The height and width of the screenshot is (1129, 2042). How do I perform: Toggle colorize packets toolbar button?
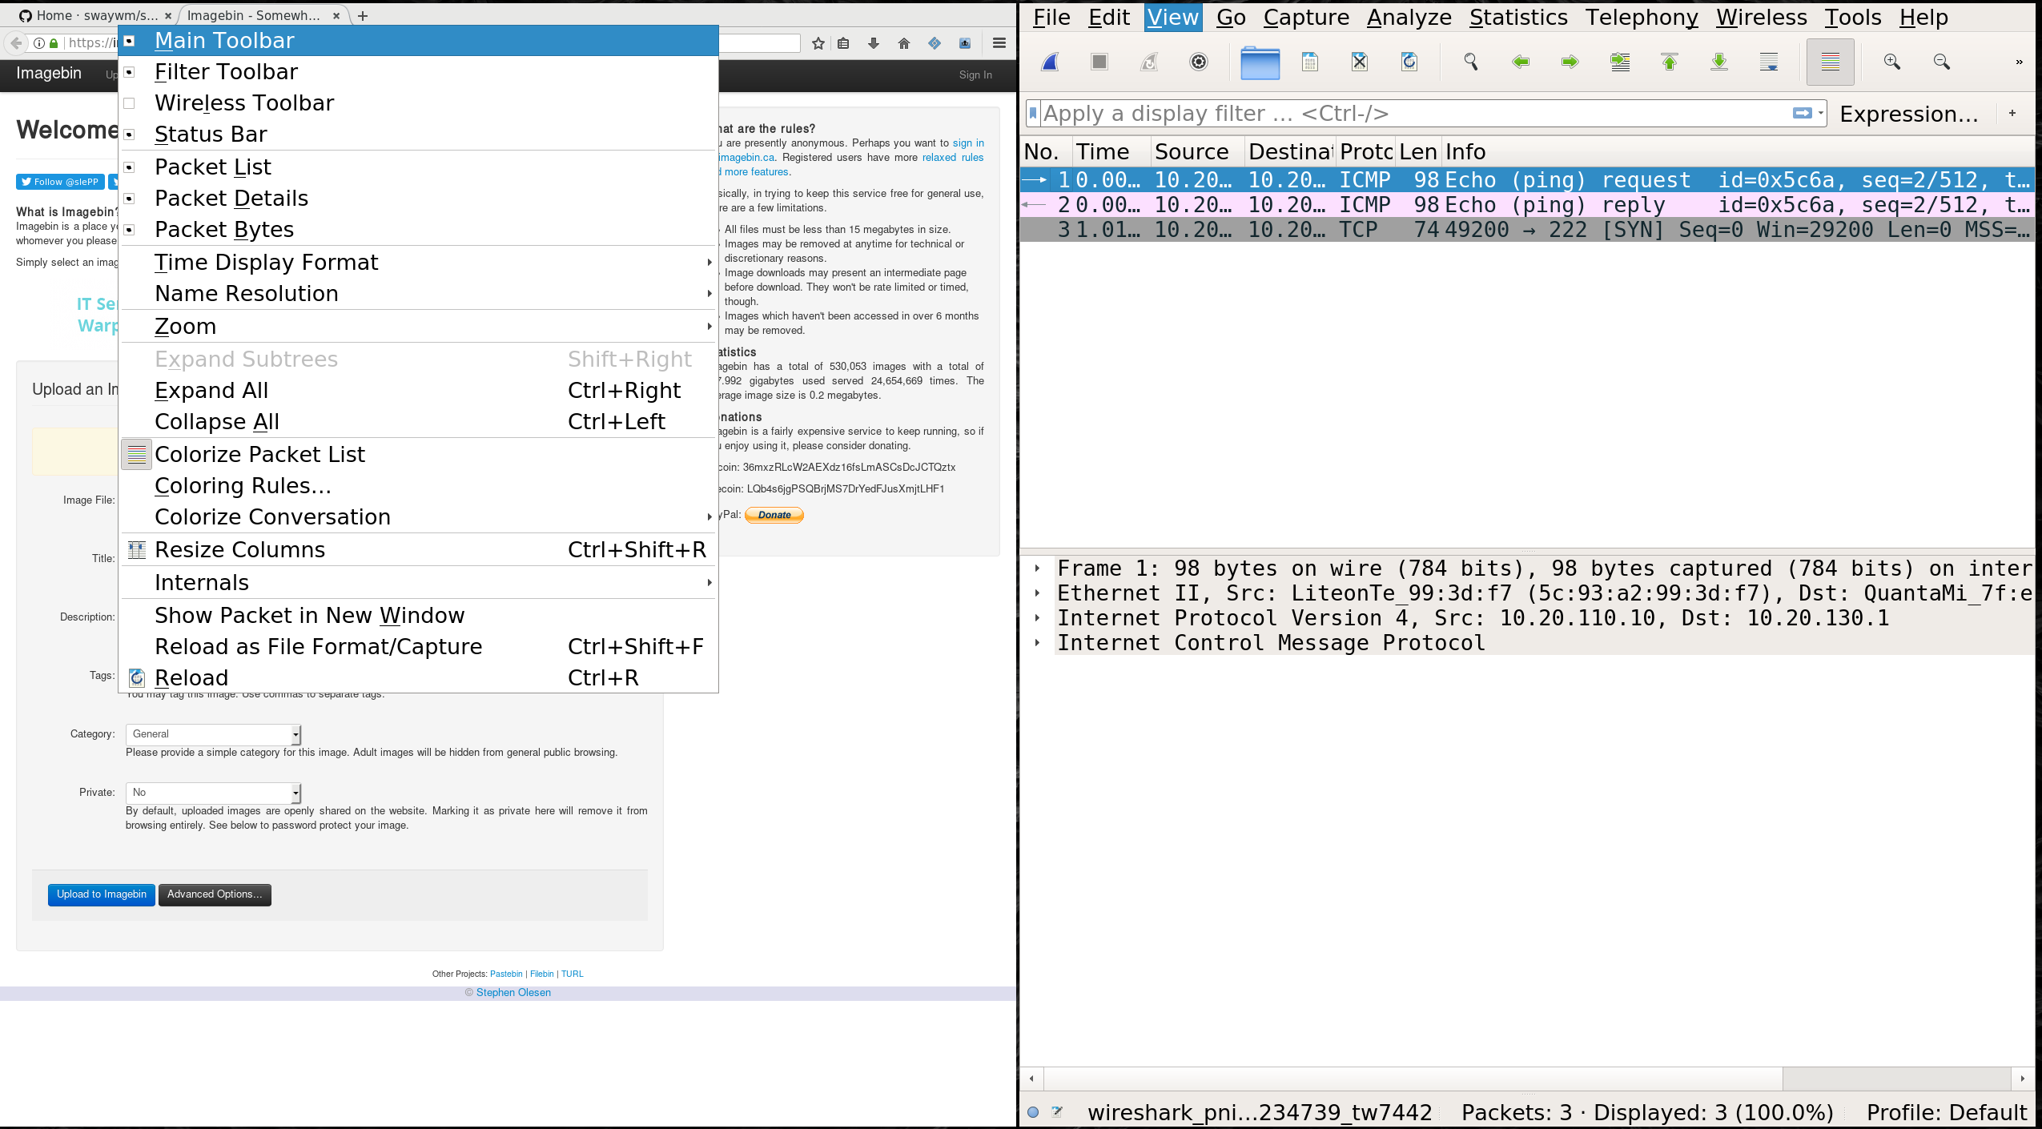click(x=1831, y=62)
